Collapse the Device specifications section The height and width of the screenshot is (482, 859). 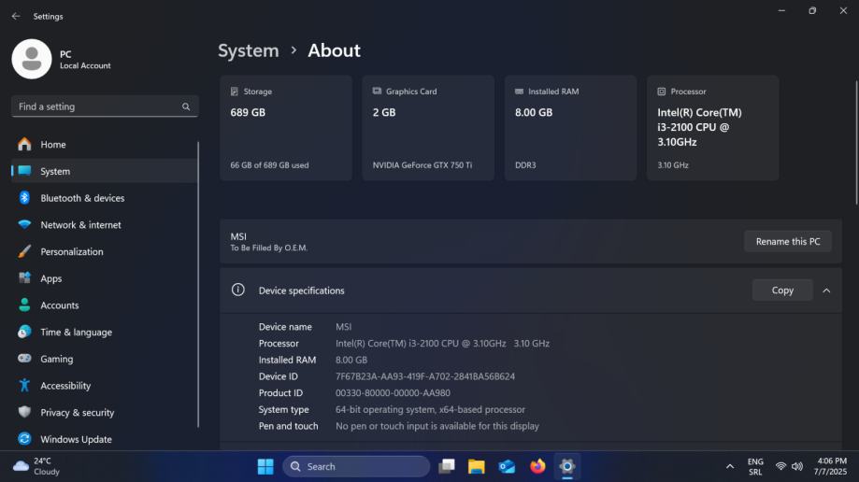[x=826, y=291]
